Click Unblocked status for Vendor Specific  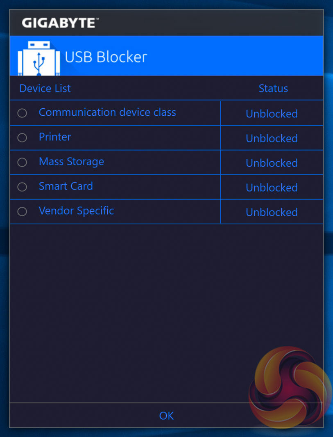tap(272, 212)
